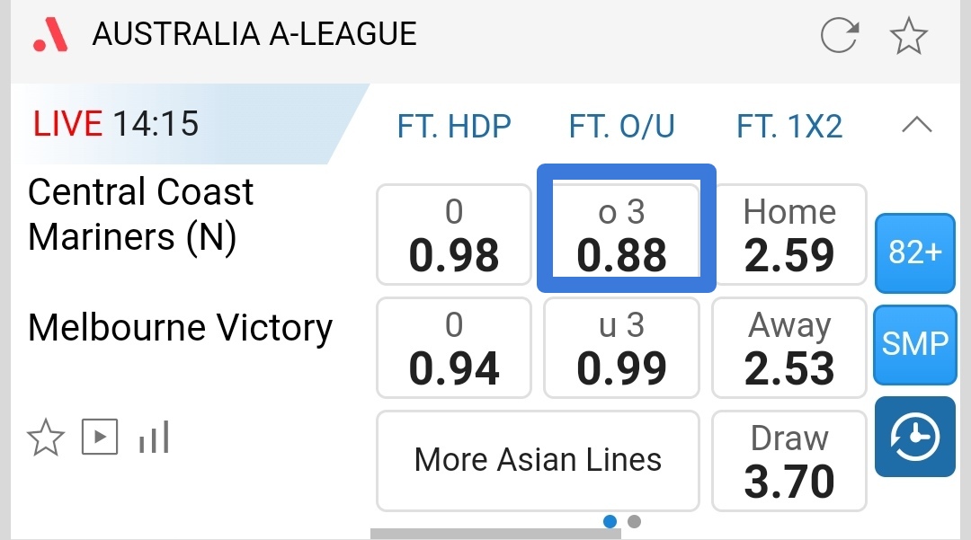Expand More Asian Lines

pyautogui.click(x=538, y=460)
